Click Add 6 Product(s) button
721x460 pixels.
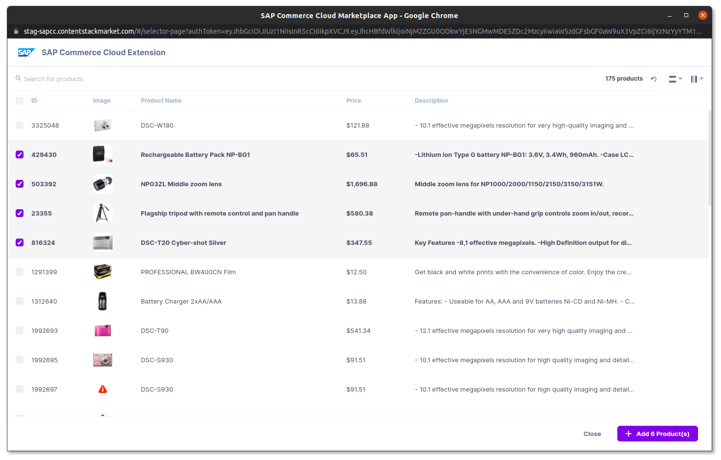pyautogui.click(x=657, y=434)
